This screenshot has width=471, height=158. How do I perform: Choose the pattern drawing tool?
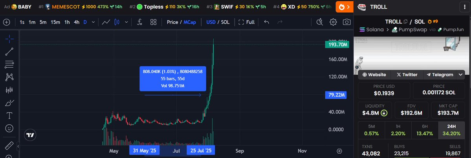9,77
